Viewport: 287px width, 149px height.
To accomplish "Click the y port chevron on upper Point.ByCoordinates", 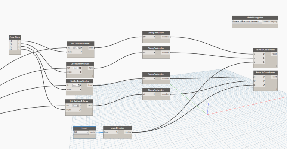I will (264, 58).
